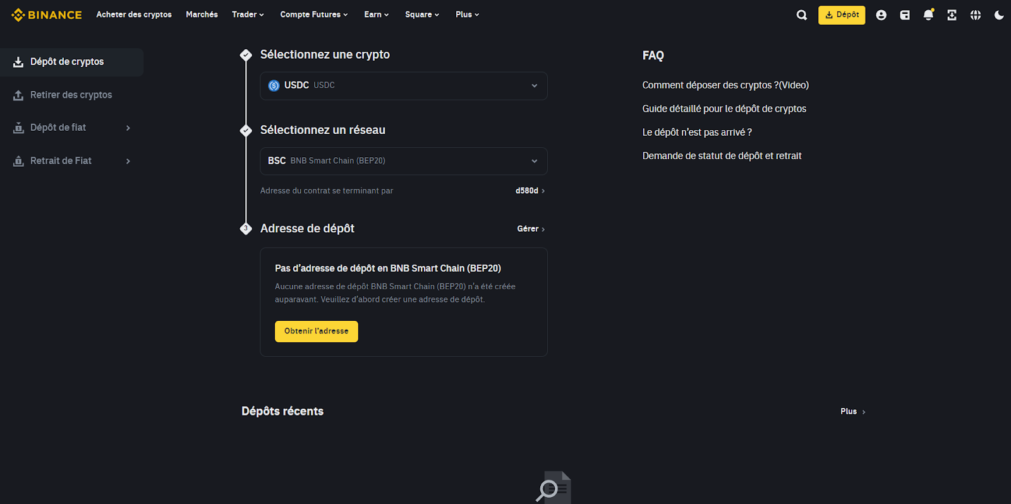Click the Dépôt de fiat bank icon
1011x504 pixels.
tap(18, 128)
